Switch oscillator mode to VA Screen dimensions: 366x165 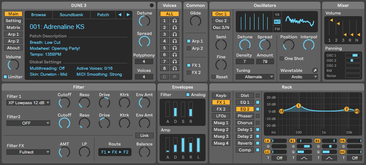[277, 14]
